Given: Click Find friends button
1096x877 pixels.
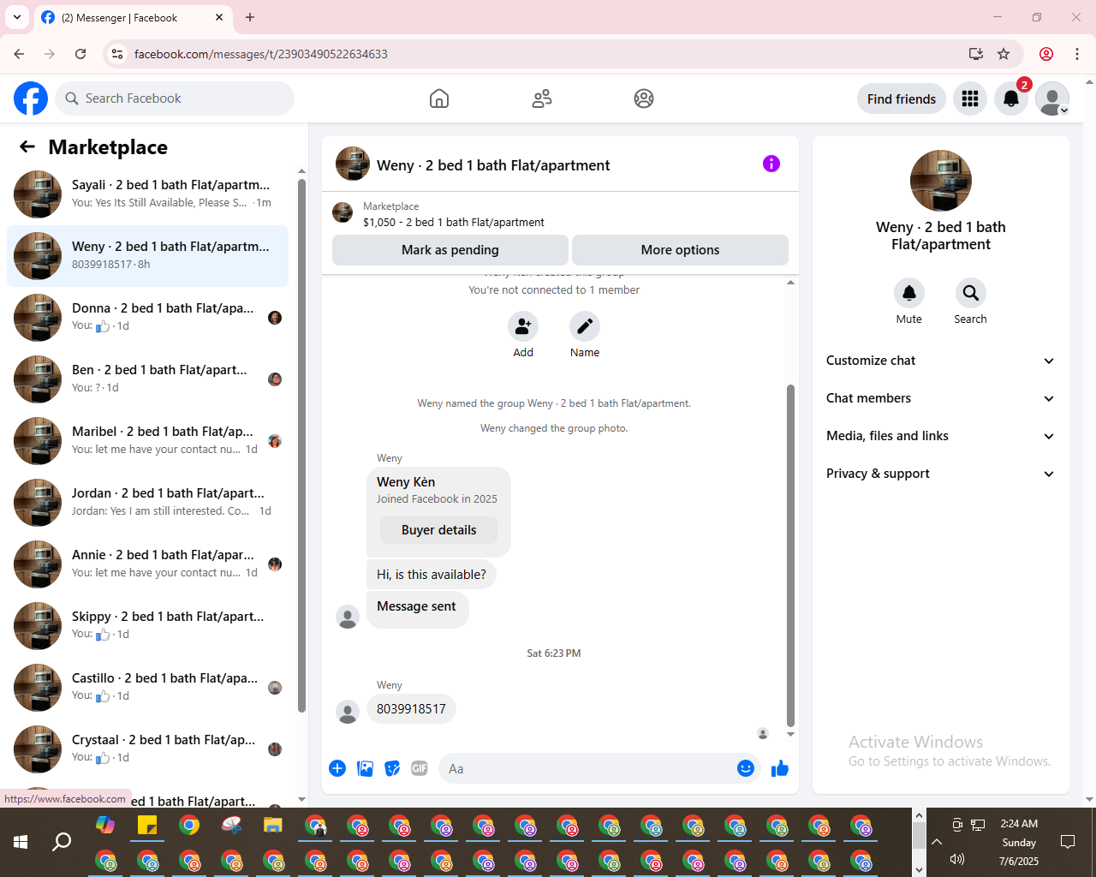Looking at the screenshot, I should (902, 98).
